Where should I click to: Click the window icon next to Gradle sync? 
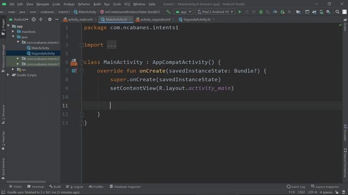(307, 12)
